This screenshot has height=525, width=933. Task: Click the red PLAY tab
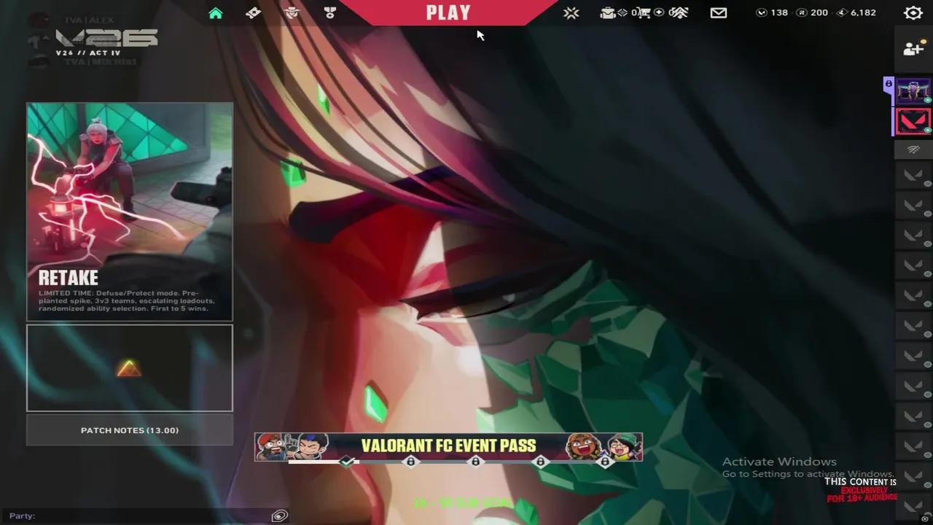pos(448,12)
